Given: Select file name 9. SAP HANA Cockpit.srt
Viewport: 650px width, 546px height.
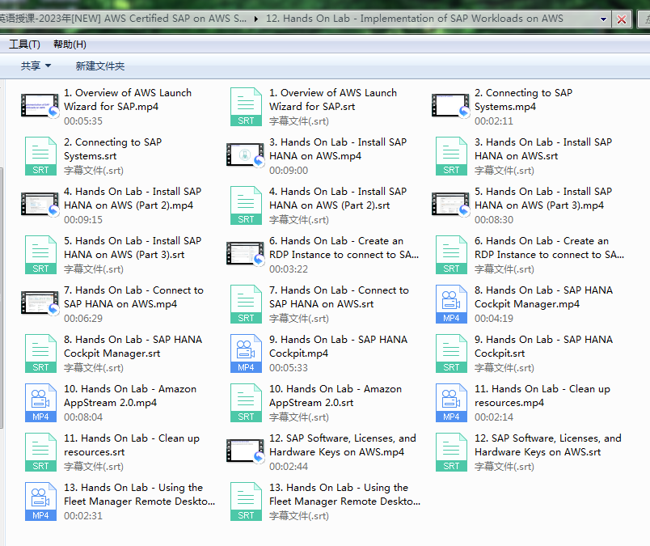Looking at the screenshot, I should (x=543, y=346).
